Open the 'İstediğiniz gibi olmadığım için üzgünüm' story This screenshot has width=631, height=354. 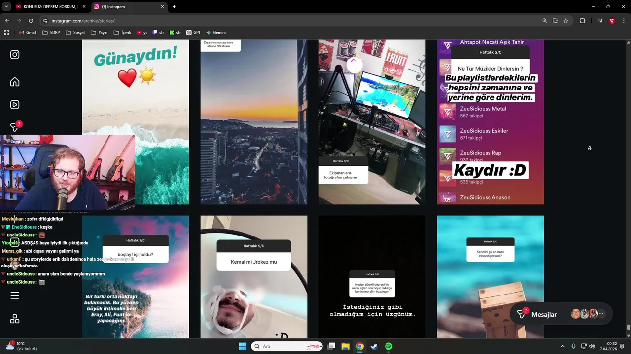[x=372, y=277]
